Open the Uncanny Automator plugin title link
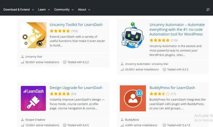This screenshot has width=213, height=127. click(177, 29)
